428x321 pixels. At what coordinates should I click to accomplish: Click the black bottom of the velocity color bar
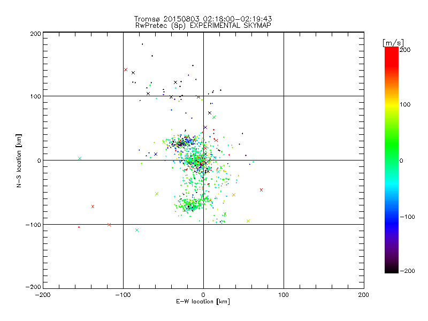click(x=392, y=270)
